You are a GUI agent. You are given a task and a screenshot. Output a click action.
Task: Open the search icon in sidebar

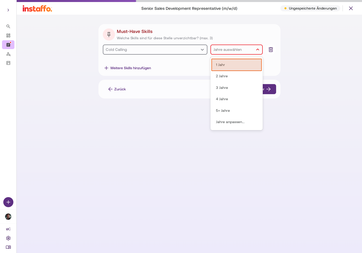pyautogui.click(x=8, y=26)
